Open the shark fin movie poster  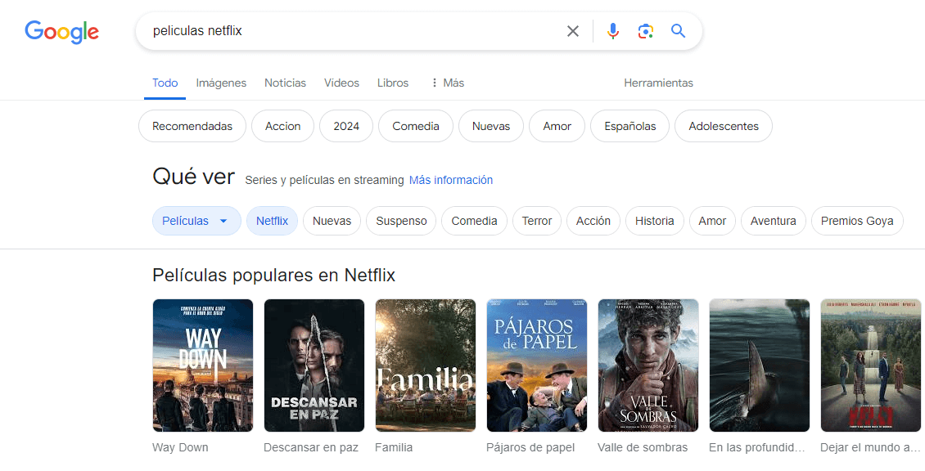[x=759, y=366]
